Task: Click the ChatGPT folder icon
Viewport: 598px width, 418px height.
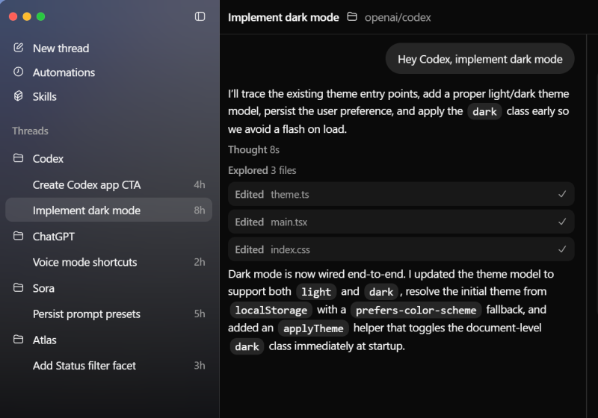Action: pyautogui.click(x=19, y=237)
